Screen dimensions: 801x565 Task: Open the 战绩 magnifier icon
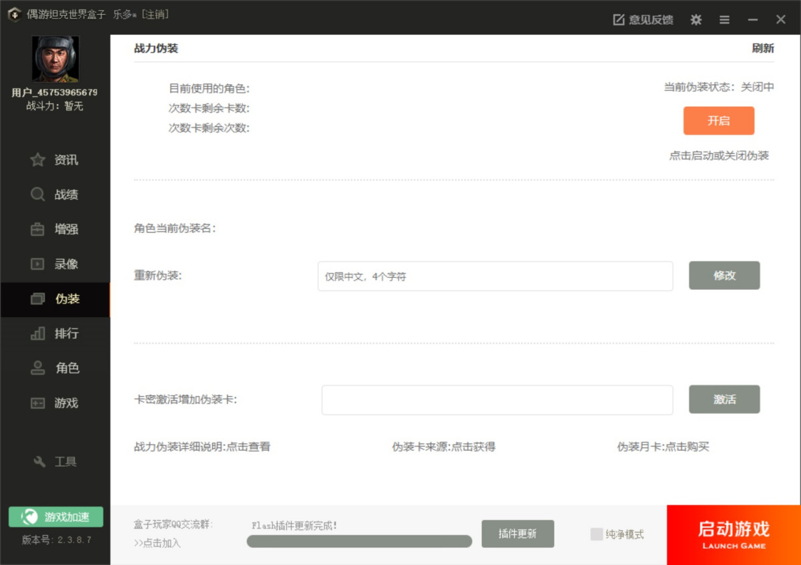(38, 195)
